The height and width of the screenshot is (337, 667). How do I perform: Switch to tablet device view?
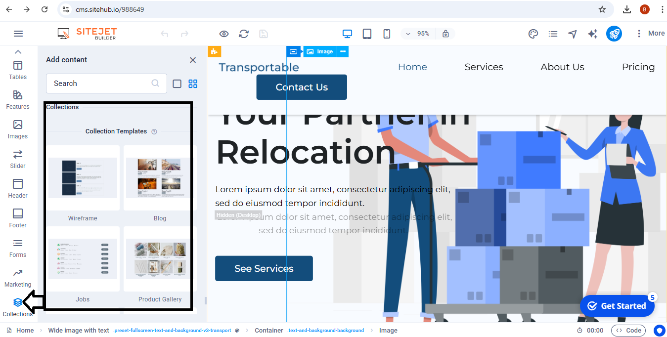point(367,34)
